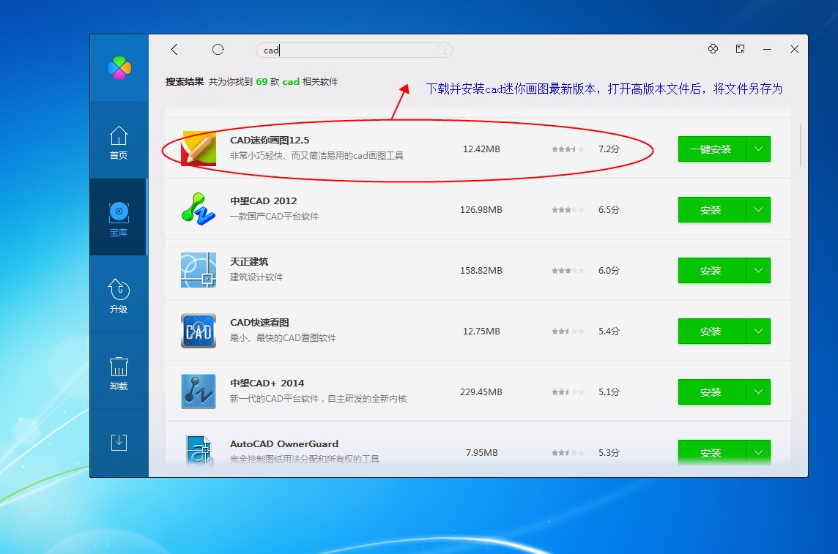This screenshot has height=554, width=838.
Task: Expand install options for CAD快速看图
Action: 758,332
